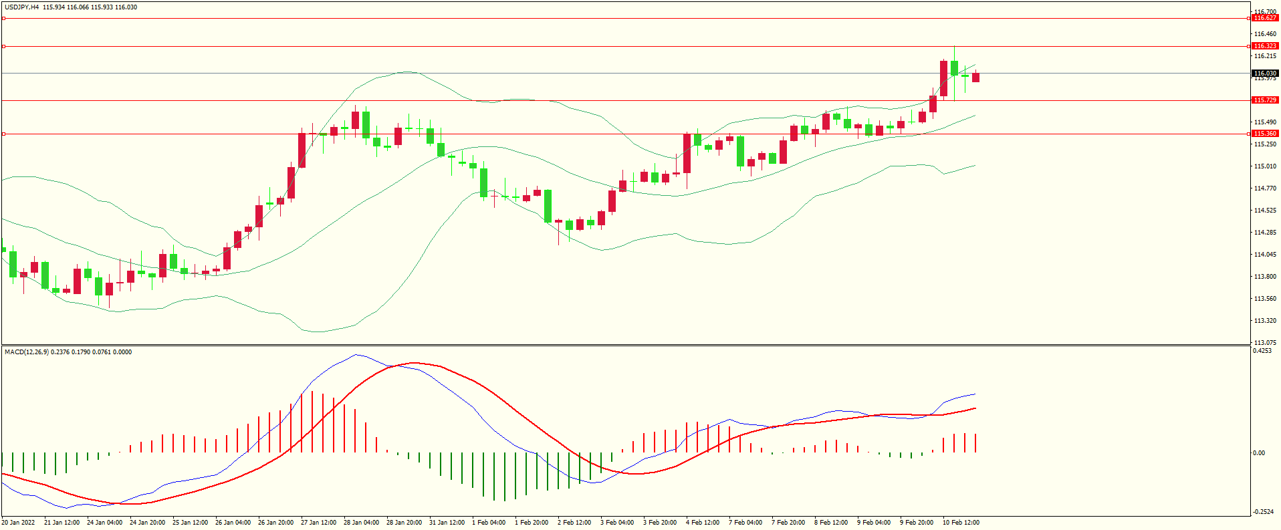
Task: Grab right handle of the 115.360 line
Action: [1250, 134]
